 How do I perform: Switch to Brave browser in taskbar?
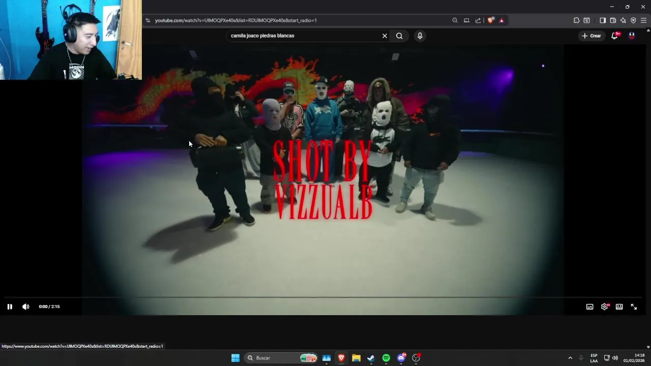pos(341,358)
